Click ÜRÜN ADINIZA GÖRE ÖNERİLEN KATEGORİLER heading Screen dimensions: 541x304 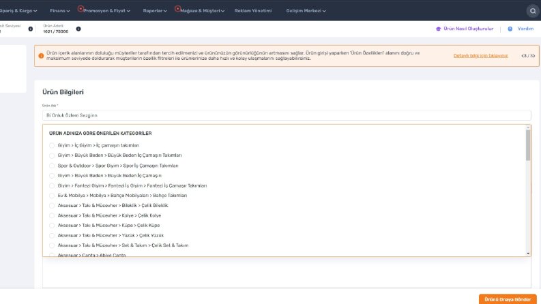coord(100,134)
